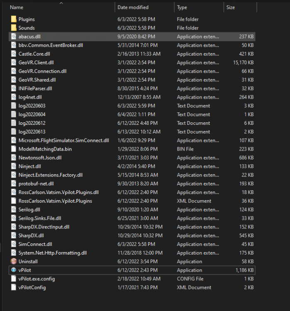Click the 545 KB size value
Viewport: 290px width, 311px height.
coord(246,236)
